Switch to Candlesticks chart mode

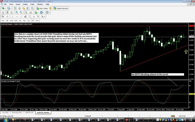point(7,12)
